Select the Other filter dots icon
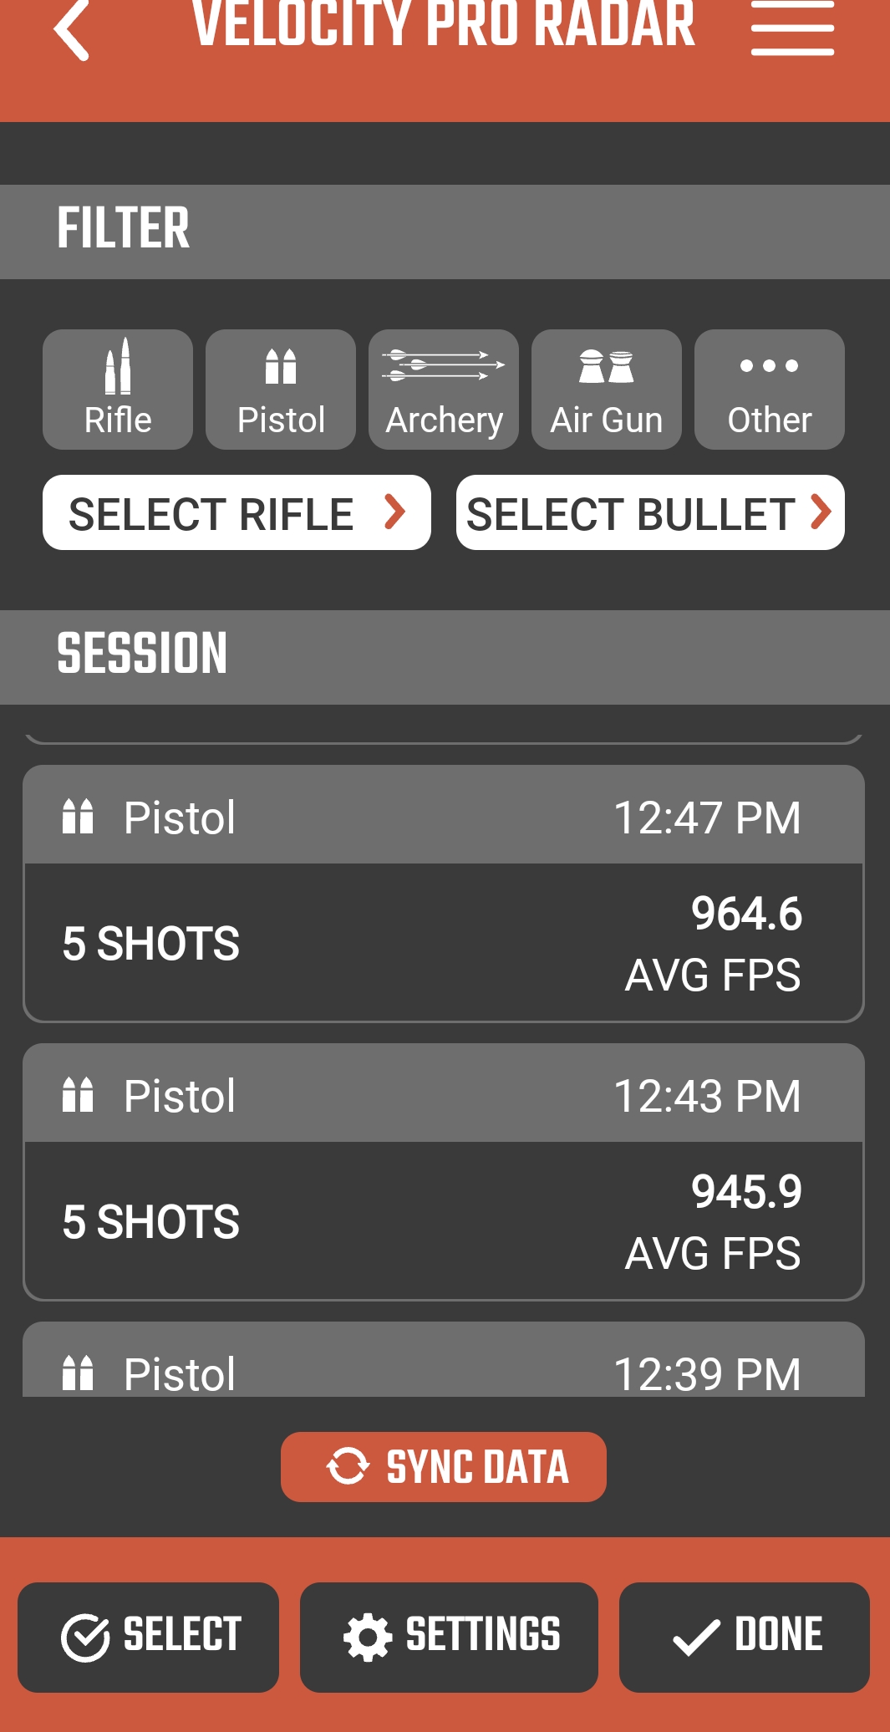890x1732 pixels. 770,365
